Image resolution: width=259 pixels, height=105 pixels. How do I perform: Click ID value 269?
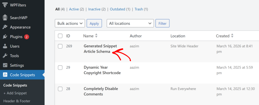click(x=69, y=46)
